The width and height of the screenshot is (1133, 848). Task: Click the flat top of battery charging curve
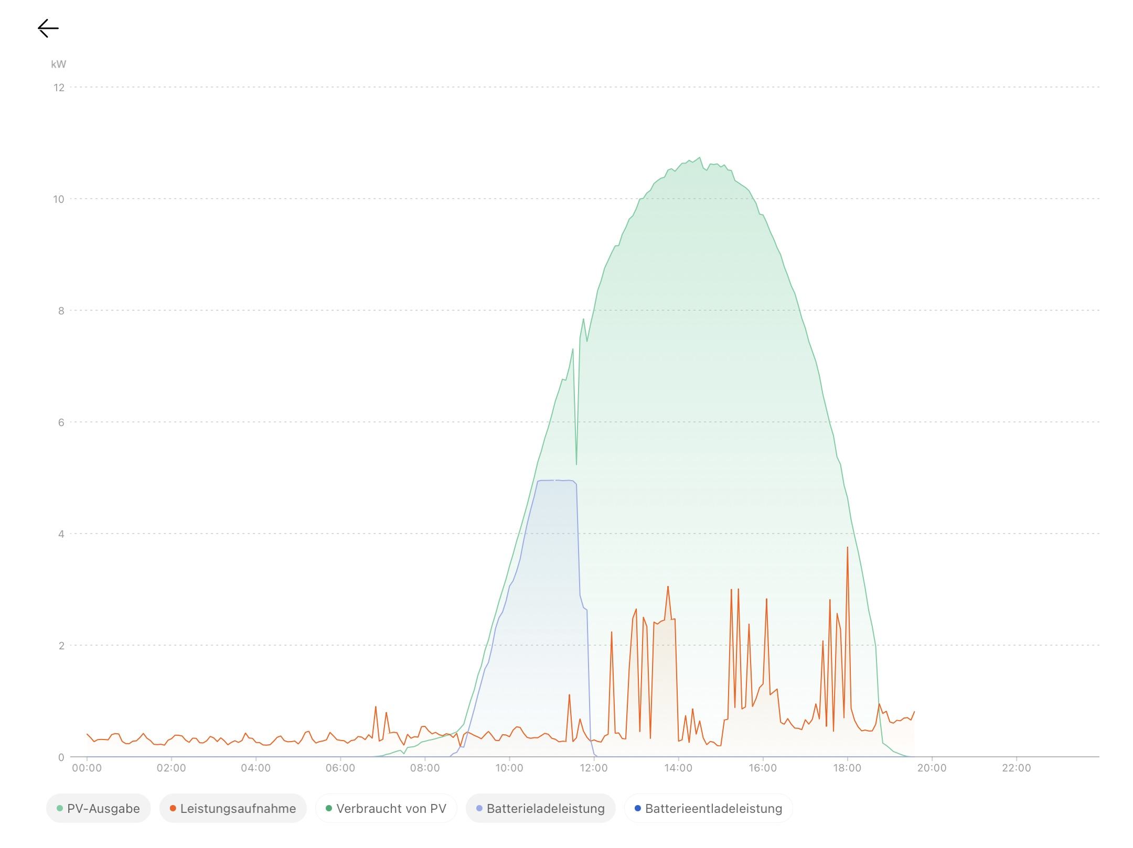(x=556, y=480)
